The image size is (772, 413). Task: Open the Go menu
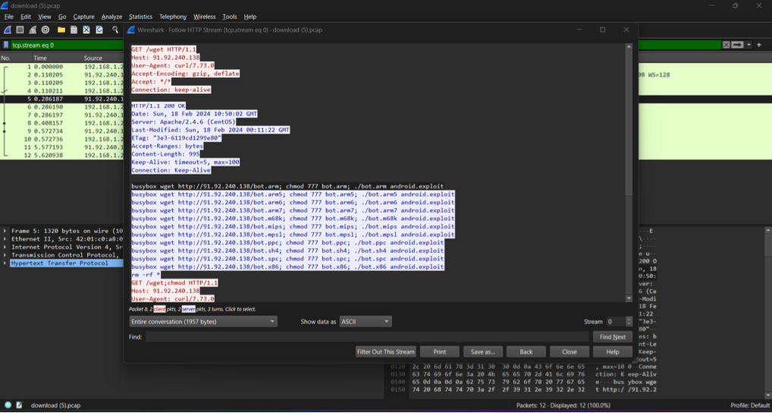coord(62,17)
